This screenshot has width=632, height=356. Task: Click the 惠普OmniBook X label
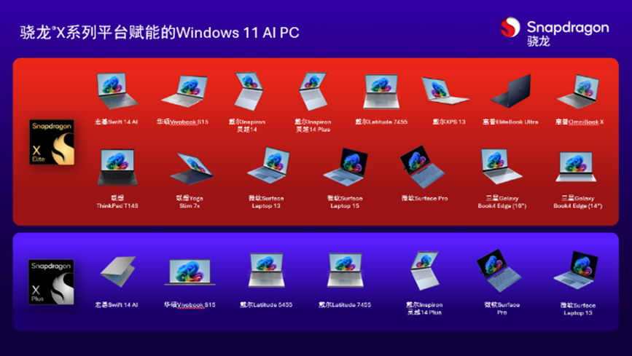click(580, 122)
